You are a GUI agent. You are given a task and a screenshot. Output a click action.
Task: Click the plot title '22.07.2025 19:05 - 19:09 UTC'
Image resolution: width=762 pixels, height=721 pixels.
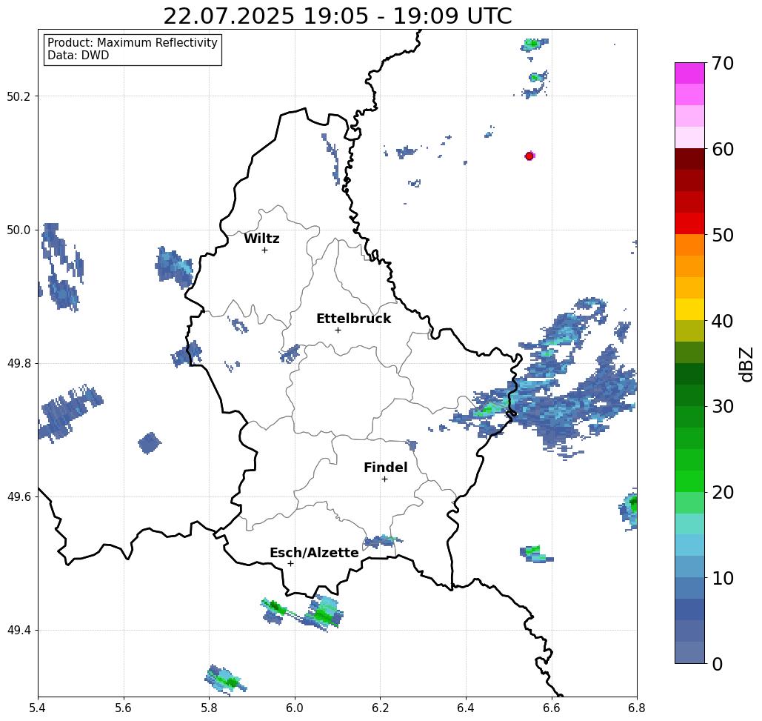pyautogui.click(x=337, y=16)
